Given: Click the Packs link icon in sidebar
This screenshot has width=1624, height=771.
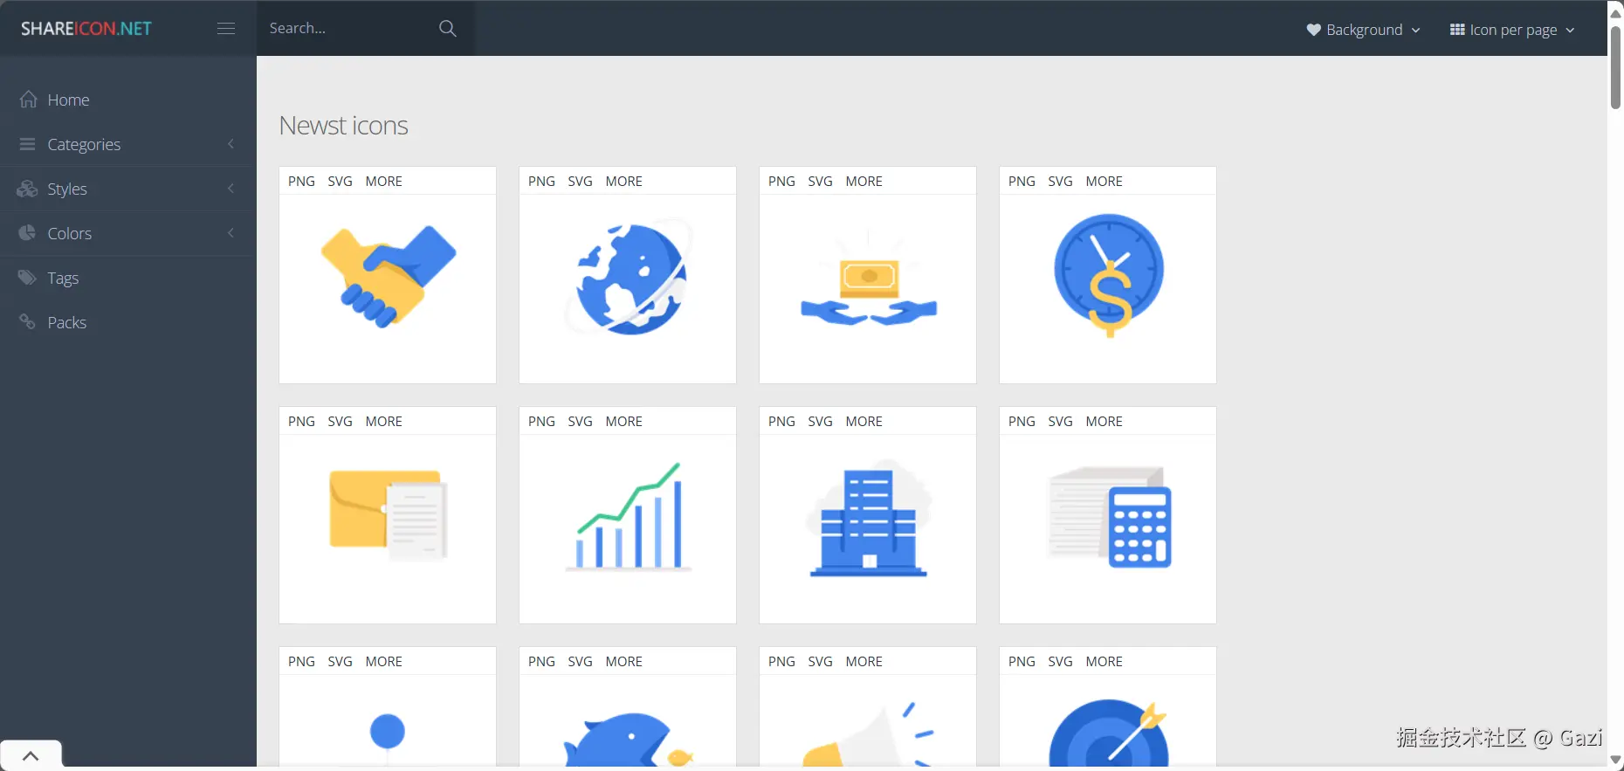Looking at the screenshot, I should click(x=28, y=321).
